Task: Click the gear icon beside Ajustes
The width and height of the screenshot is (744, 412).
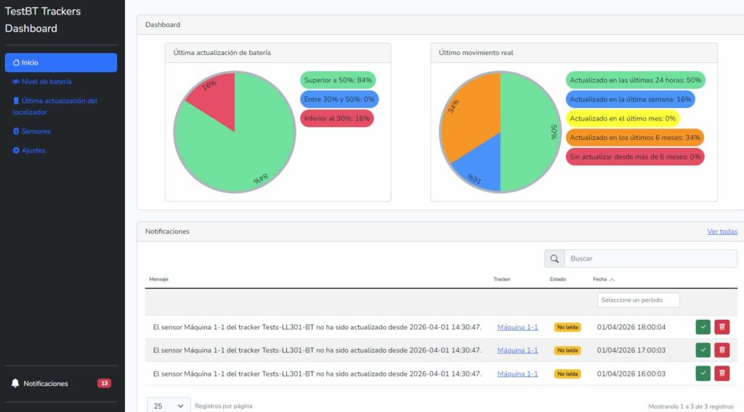Action: (x=16, y=150)
